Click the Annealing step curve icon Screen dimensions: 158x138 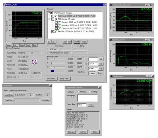(x=59, y=25)
